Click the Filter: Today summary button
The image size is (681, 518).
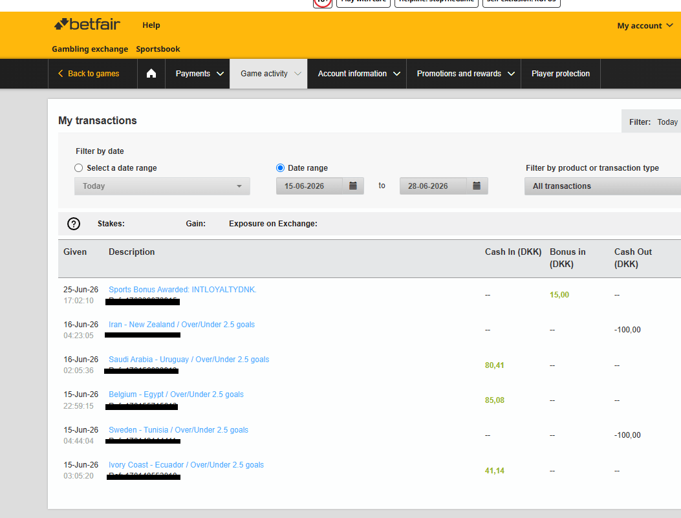tap(651, 122)
